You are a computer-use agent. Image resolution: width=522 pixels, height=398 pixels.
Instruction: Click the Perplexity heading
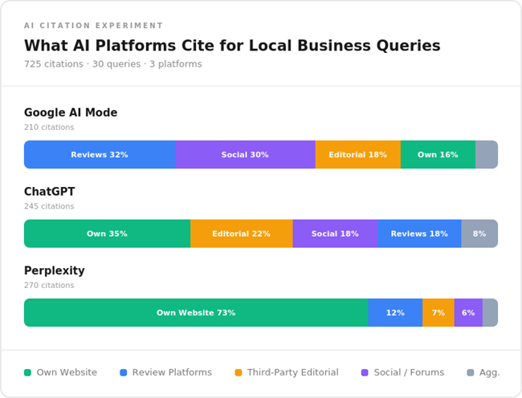(x=55, y=270)
